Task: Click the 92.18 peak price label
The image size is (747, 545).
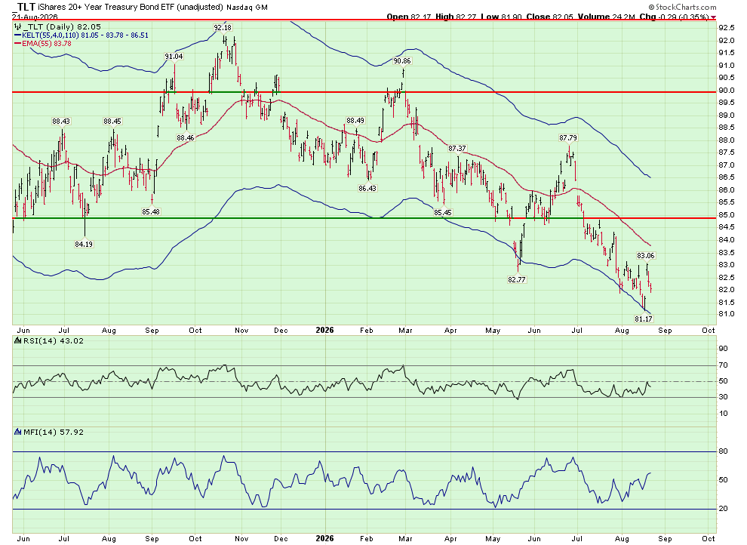Action: (x=223, y=28)
